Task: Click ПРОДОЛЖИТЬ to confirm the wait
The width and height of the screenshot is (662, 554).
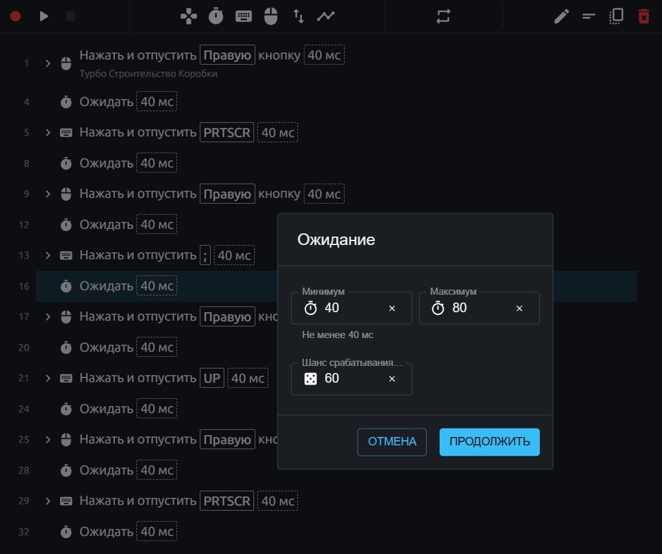Action: pyautogui.click(x=489, y=442)
